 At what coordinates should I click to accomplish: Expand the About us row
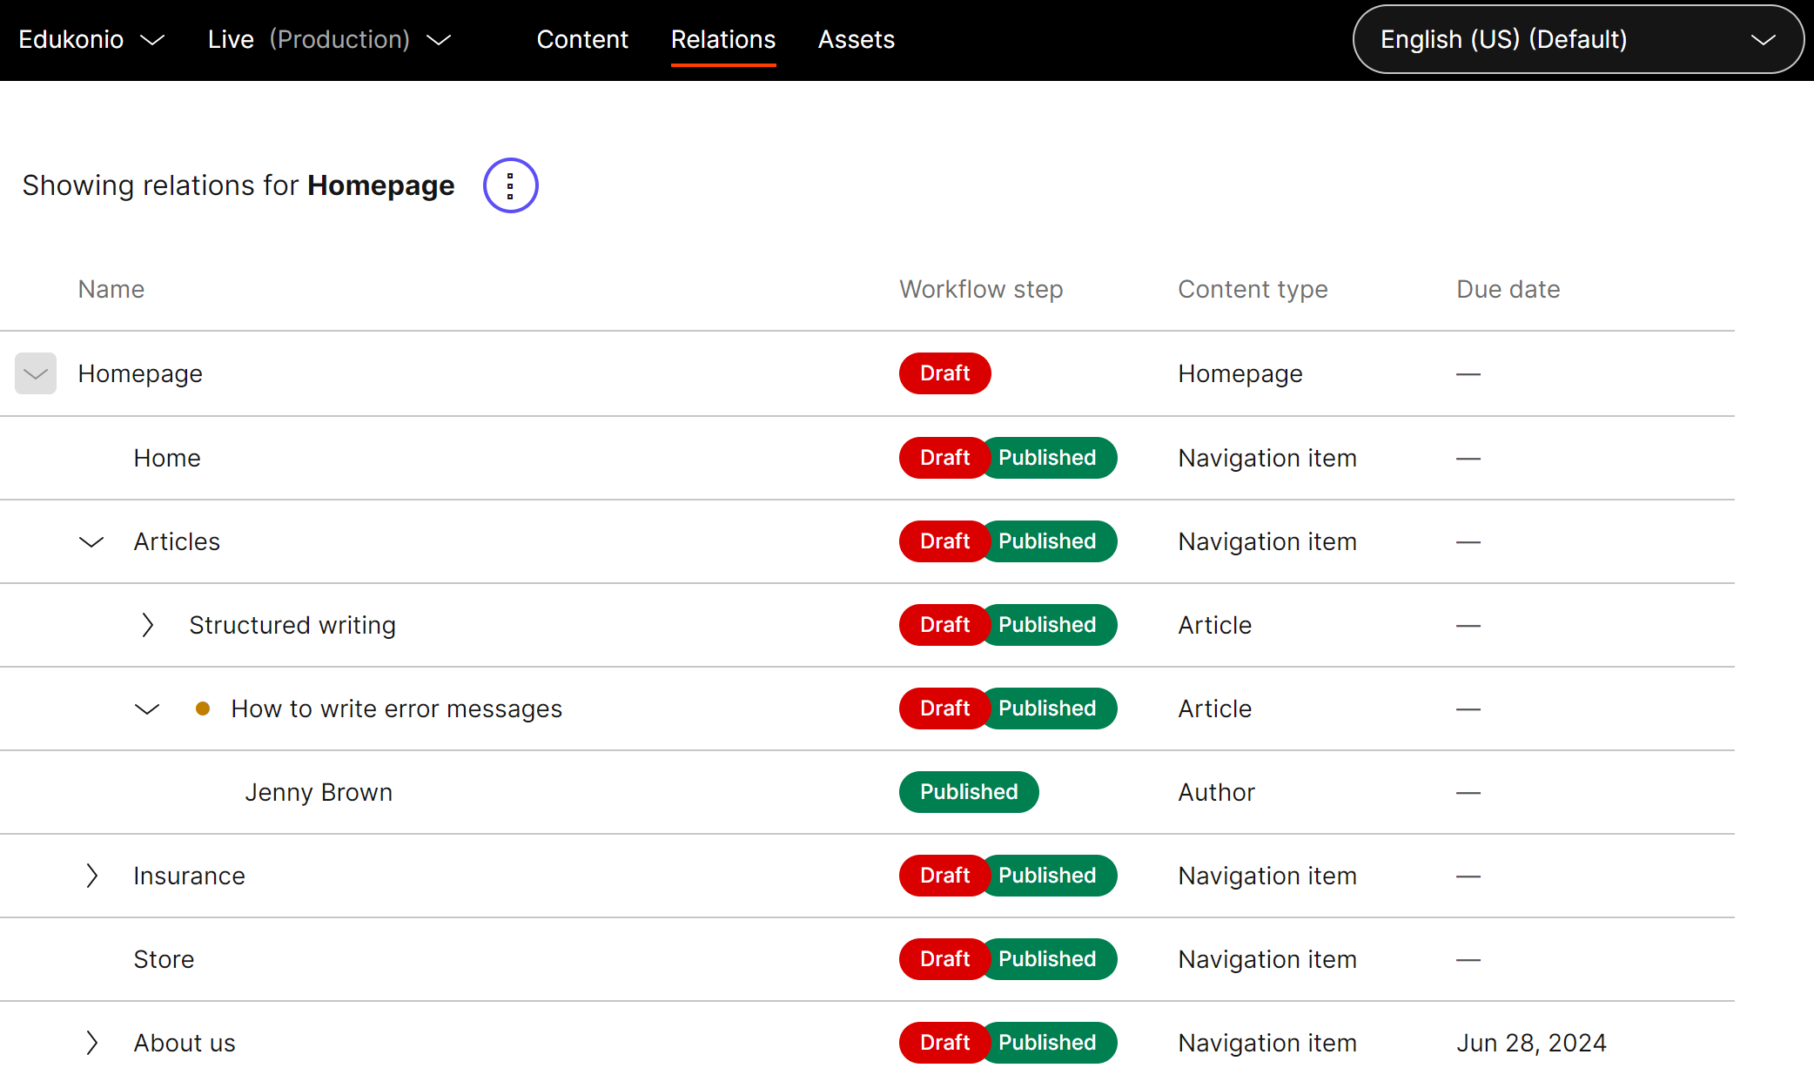[91, 1043]
